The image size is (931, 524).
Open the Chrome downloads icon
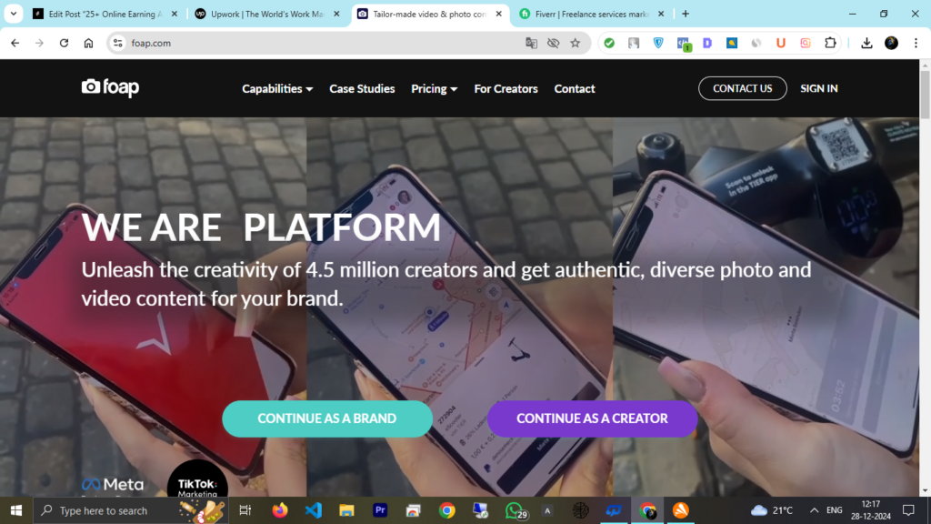866,43
